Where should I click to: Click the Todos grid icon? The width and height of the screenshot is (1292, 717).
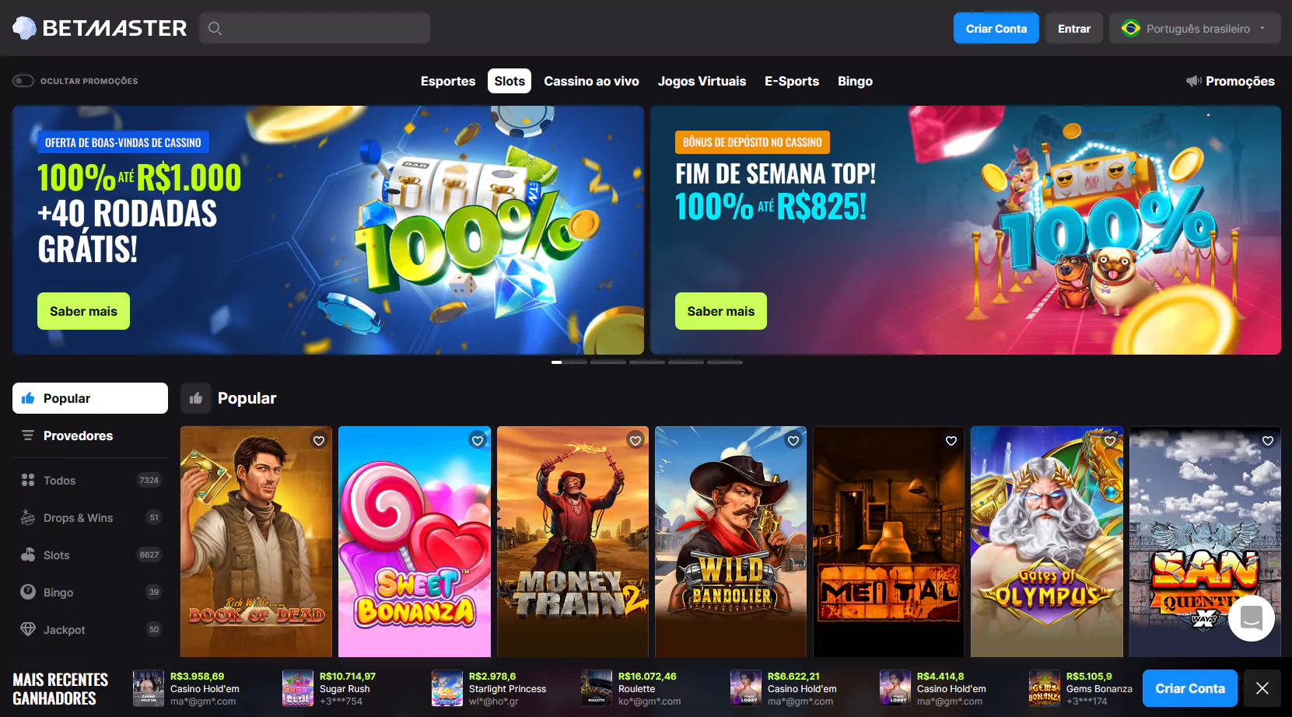tap(28, 480)
